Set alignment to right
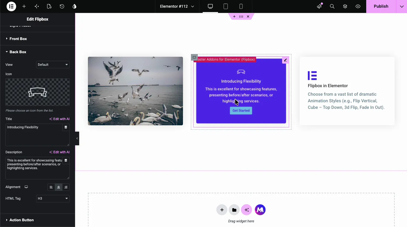 tap(66, 187)
